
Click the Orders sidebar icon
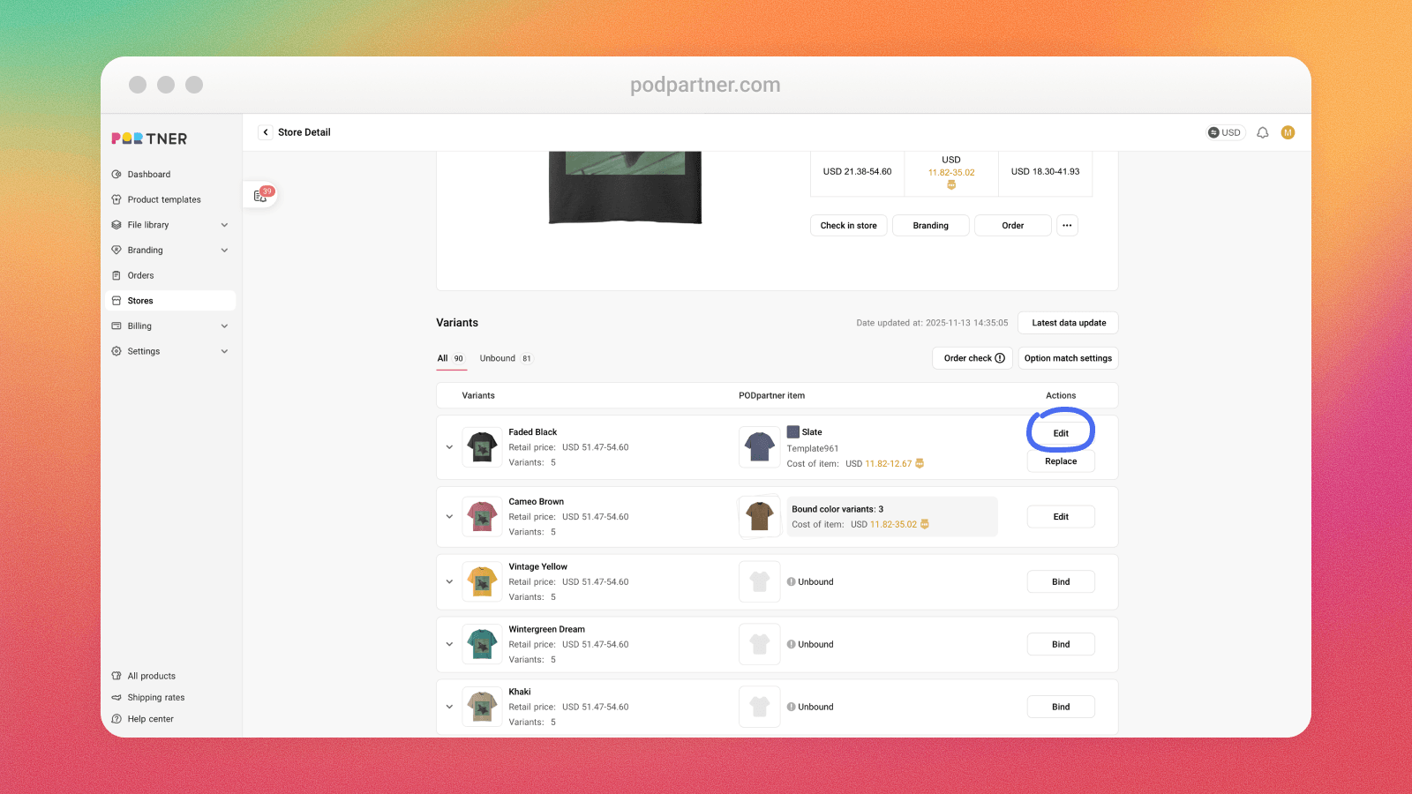pos(116,275)
